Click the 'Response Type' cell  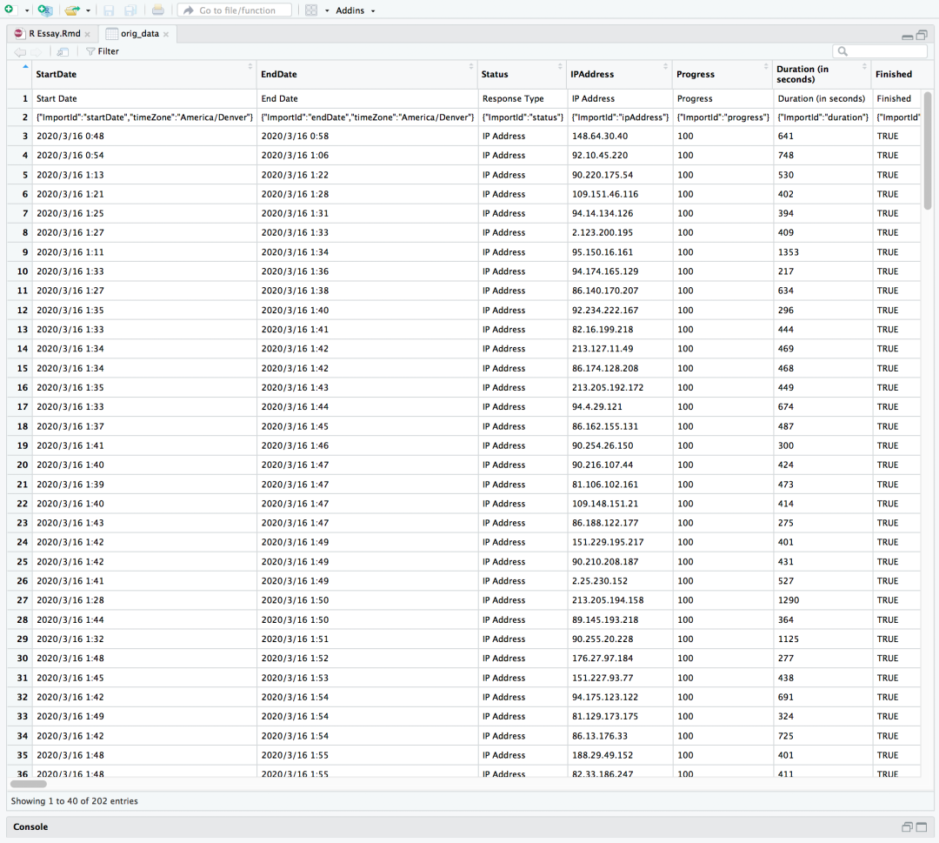[523, 99]
